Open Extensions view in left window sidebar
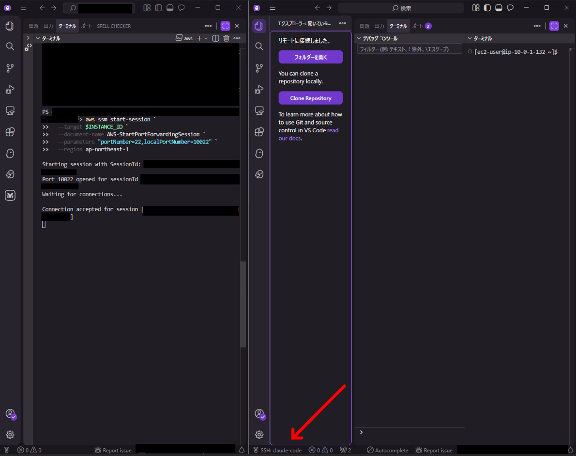This screenshot has height=456, width=576. (10, 132)
